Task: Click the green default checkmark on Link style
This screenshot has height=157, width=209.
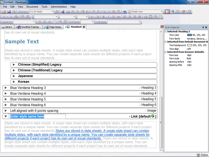Action: 153,116
